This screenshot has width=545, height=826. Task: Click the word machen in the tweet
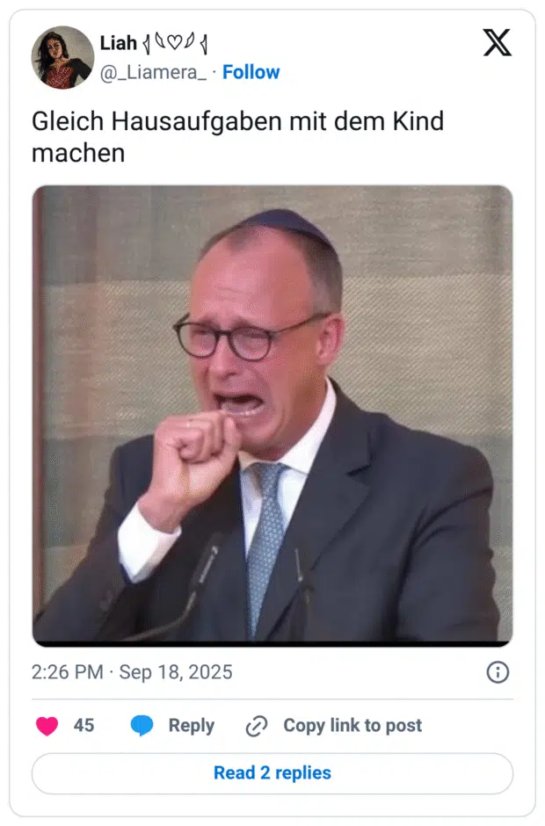[78, 153]
